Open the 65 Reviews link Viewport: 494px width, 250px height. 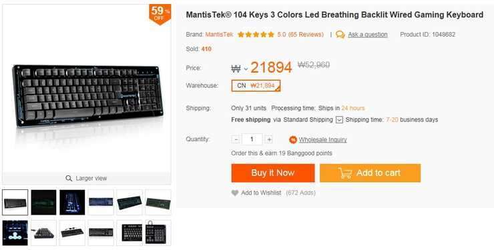306,35
